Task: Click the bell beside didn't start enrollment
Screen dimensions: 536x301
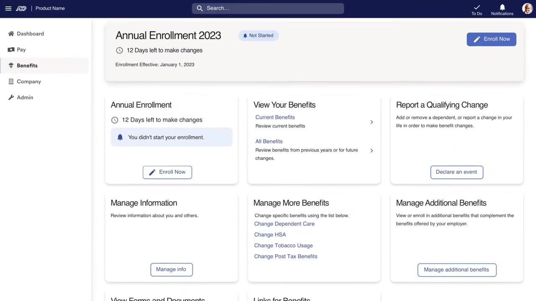Action: point(120,137)
